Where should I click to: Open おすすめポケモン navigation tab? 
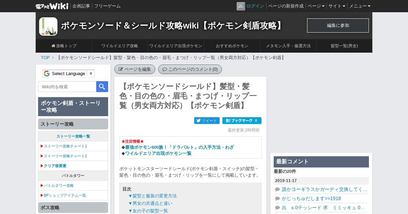(232, 46)
